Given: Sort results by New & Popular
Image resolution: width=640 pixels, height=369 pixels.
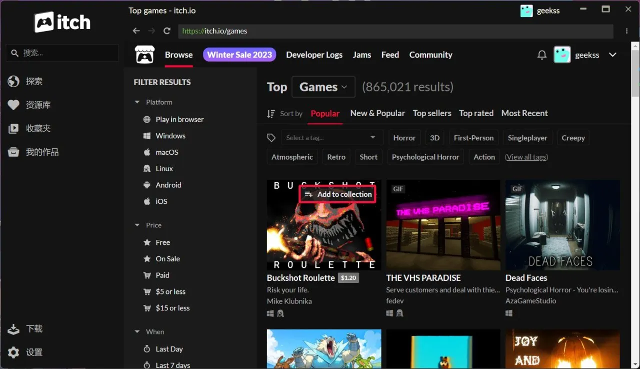Looking at the screenshot, I should tap(377, 114).
